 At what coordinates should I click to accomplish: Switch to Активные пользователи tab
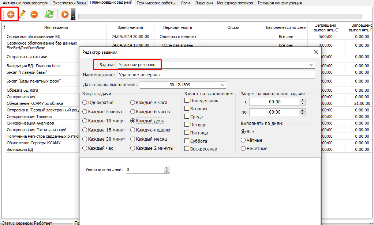[x=26, y=3]
